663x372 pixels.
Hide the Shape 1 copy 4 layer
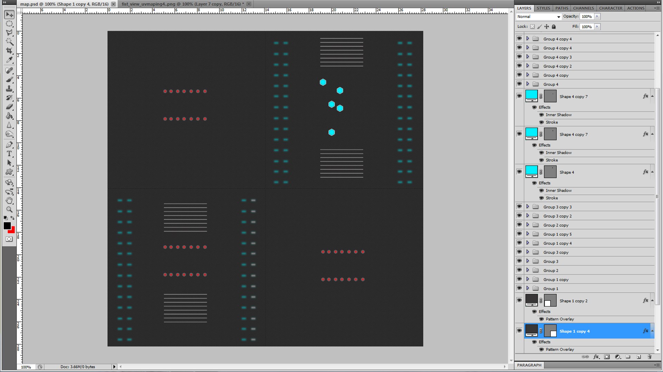[519, 331]
